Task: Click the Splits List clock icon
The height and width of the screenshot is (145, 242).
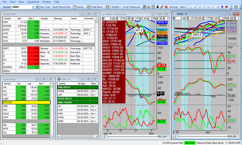Action: tap(59, 79)
